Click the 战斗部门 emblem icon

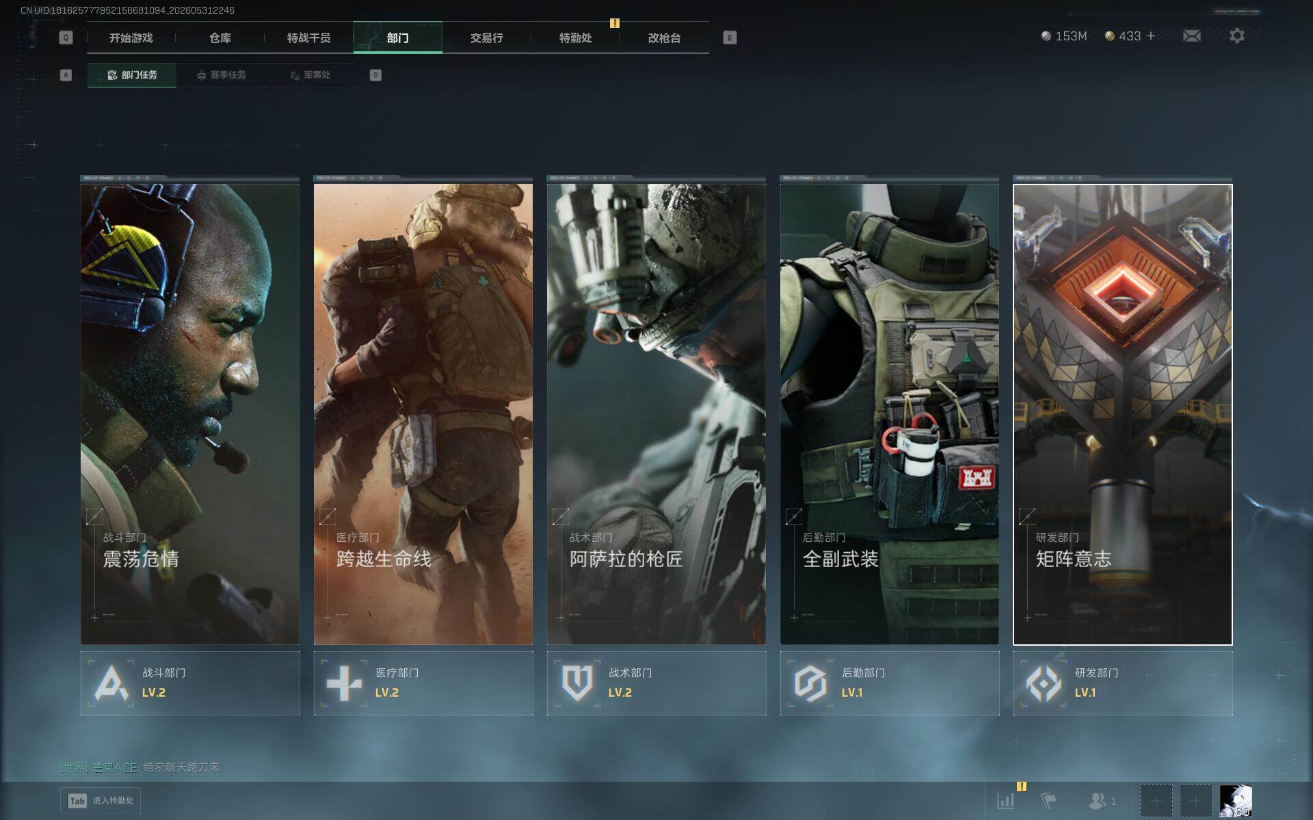111,683
